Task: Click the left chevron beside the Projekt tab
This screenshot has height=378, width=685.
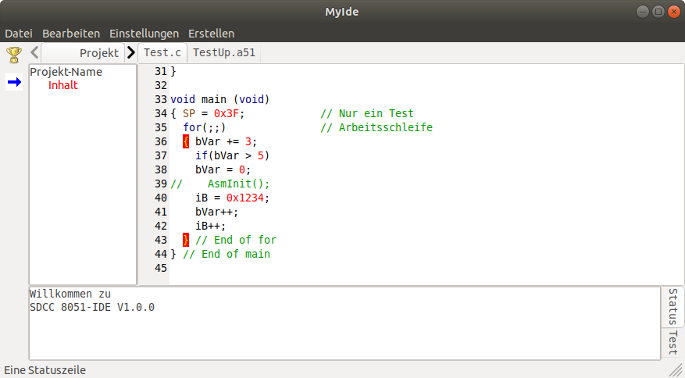Action: [x=35, y=52]
